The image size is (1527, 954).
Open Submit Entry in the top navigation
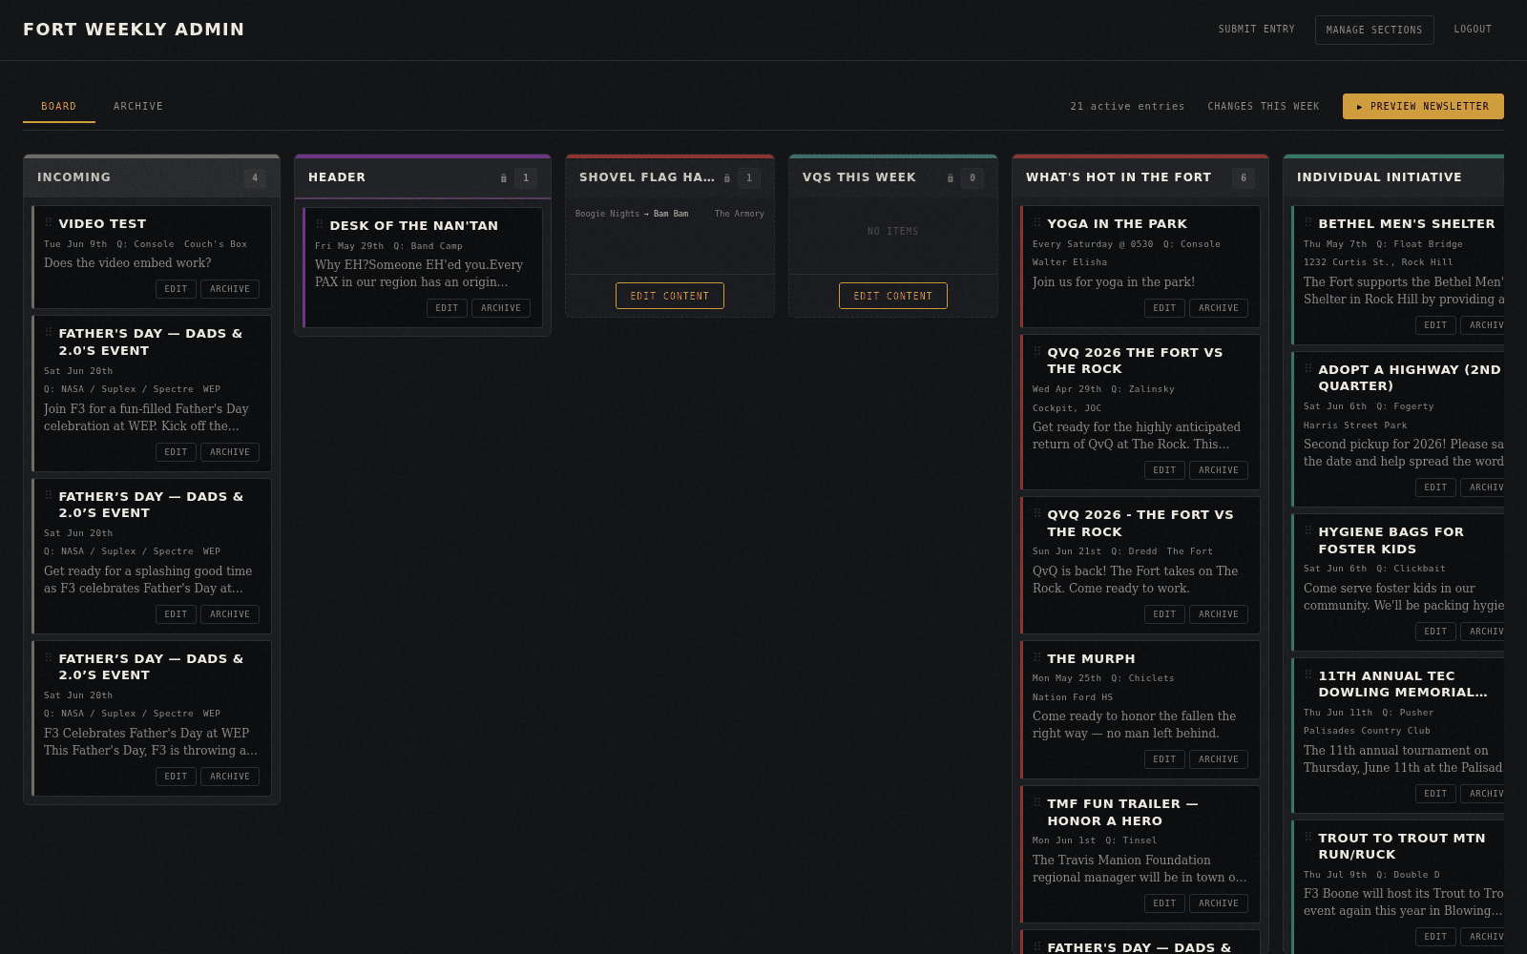(1257, 30)
